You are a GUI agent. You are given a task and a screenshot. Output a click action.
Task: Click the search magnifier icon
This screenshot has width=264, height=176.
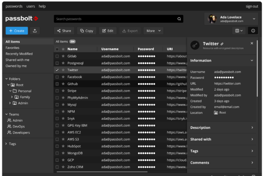(179, 19)
